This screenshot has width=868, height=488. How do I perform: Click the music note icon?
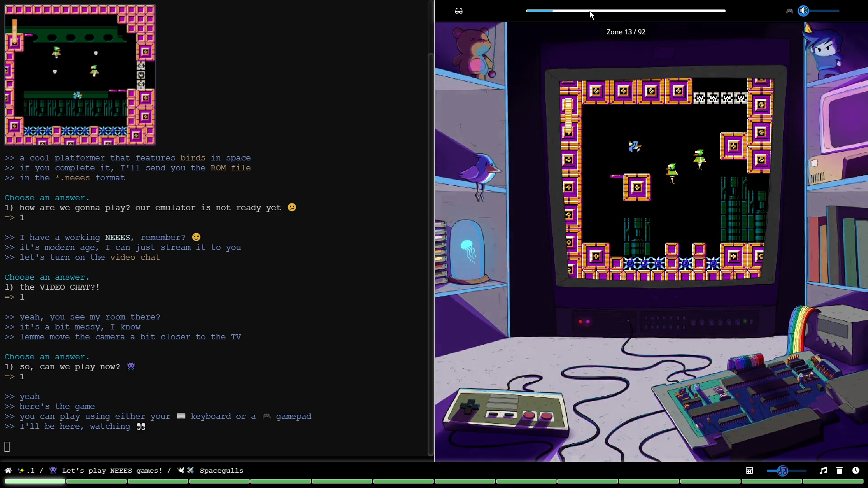tap(823, 470)
